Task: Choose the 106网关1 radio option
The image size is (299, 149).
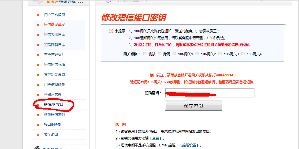Action: [x=174, y=54]
